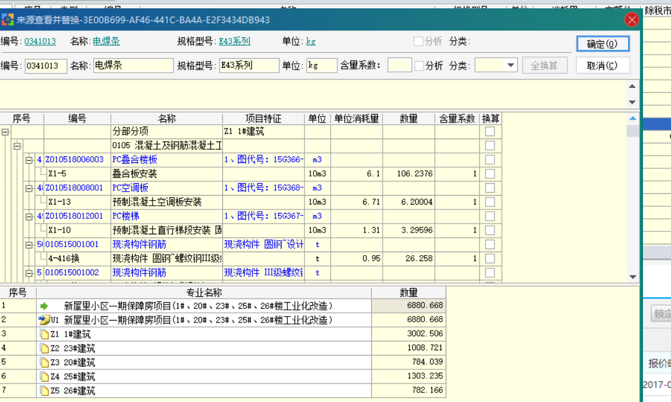The image size is (671, 402).
Task: Click the kg unit link
Action: [x=311, y=42]
